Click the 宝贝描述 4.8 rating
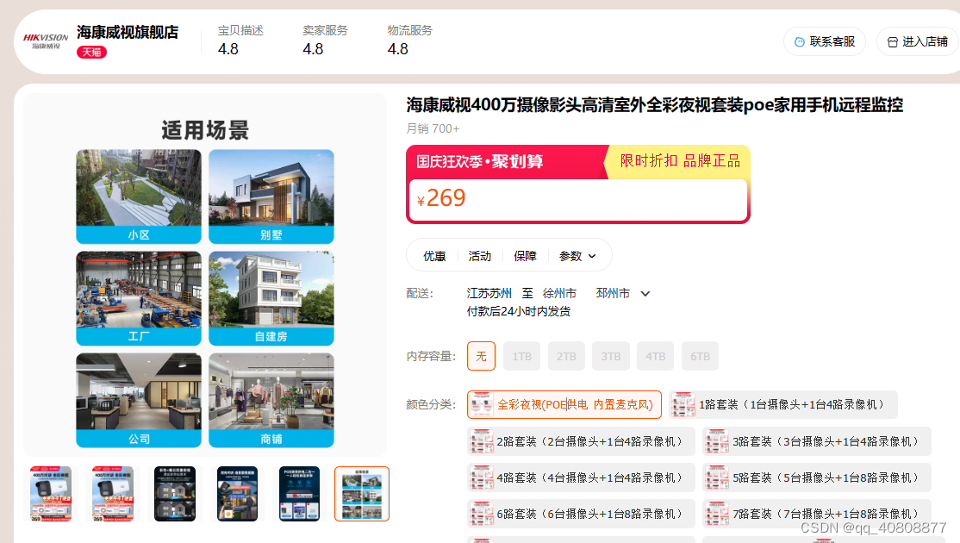The width and height of the screenshot is (960, 543). tap(240, 41)
